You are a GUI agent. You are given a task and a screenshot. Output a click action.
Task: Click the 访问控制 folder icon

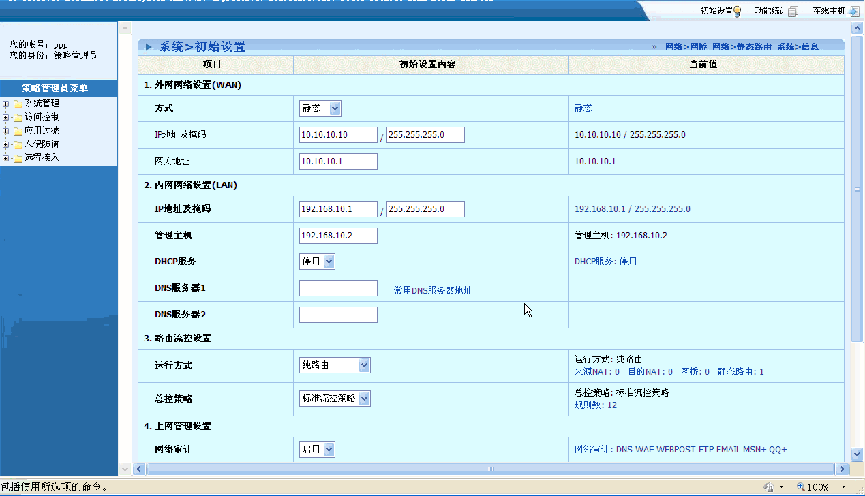pos(18,117)
